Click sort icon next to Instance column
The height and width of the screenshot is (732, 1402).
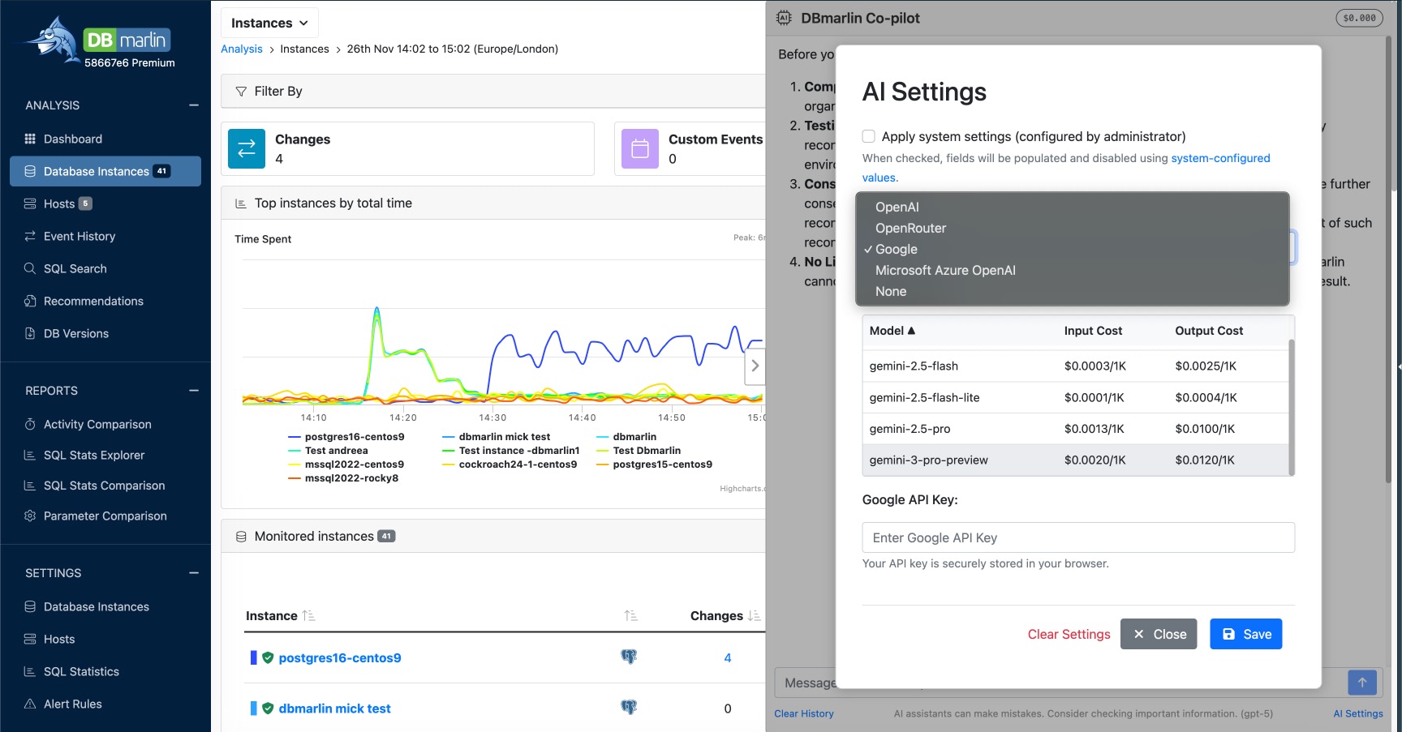(x=308, y=616)
